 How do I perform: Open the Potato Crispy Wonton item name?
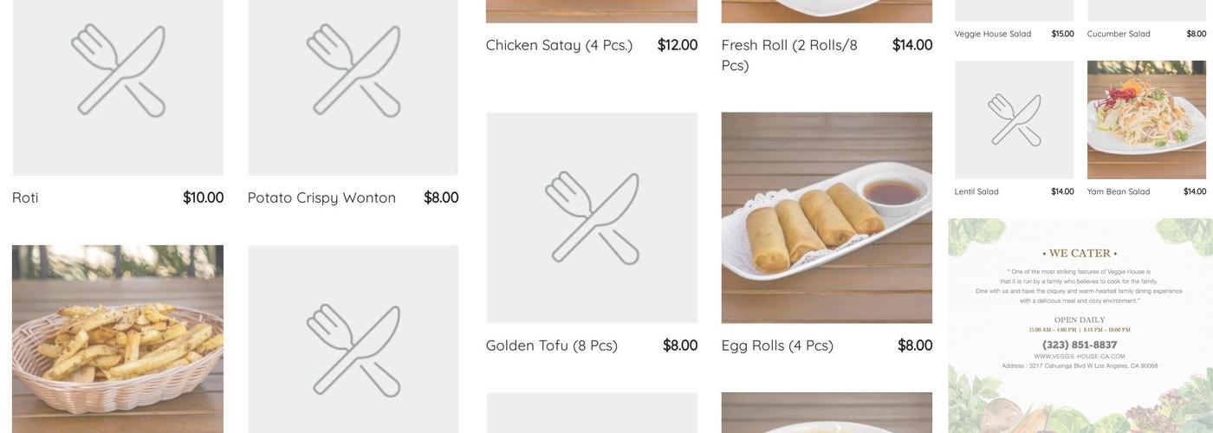(321, 197)
